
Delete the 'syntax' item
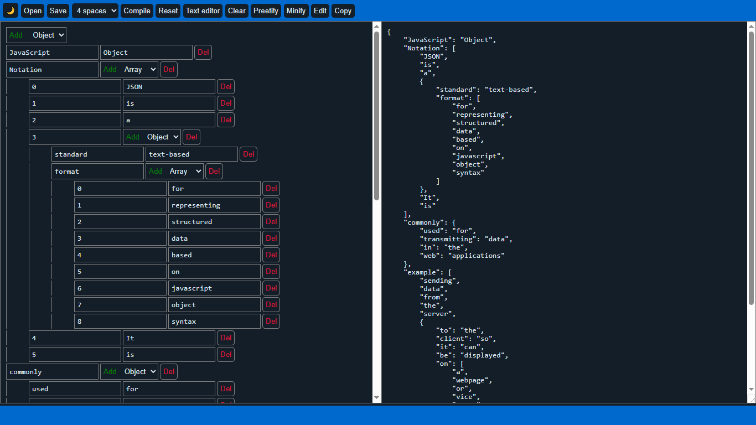pos(271,322)
